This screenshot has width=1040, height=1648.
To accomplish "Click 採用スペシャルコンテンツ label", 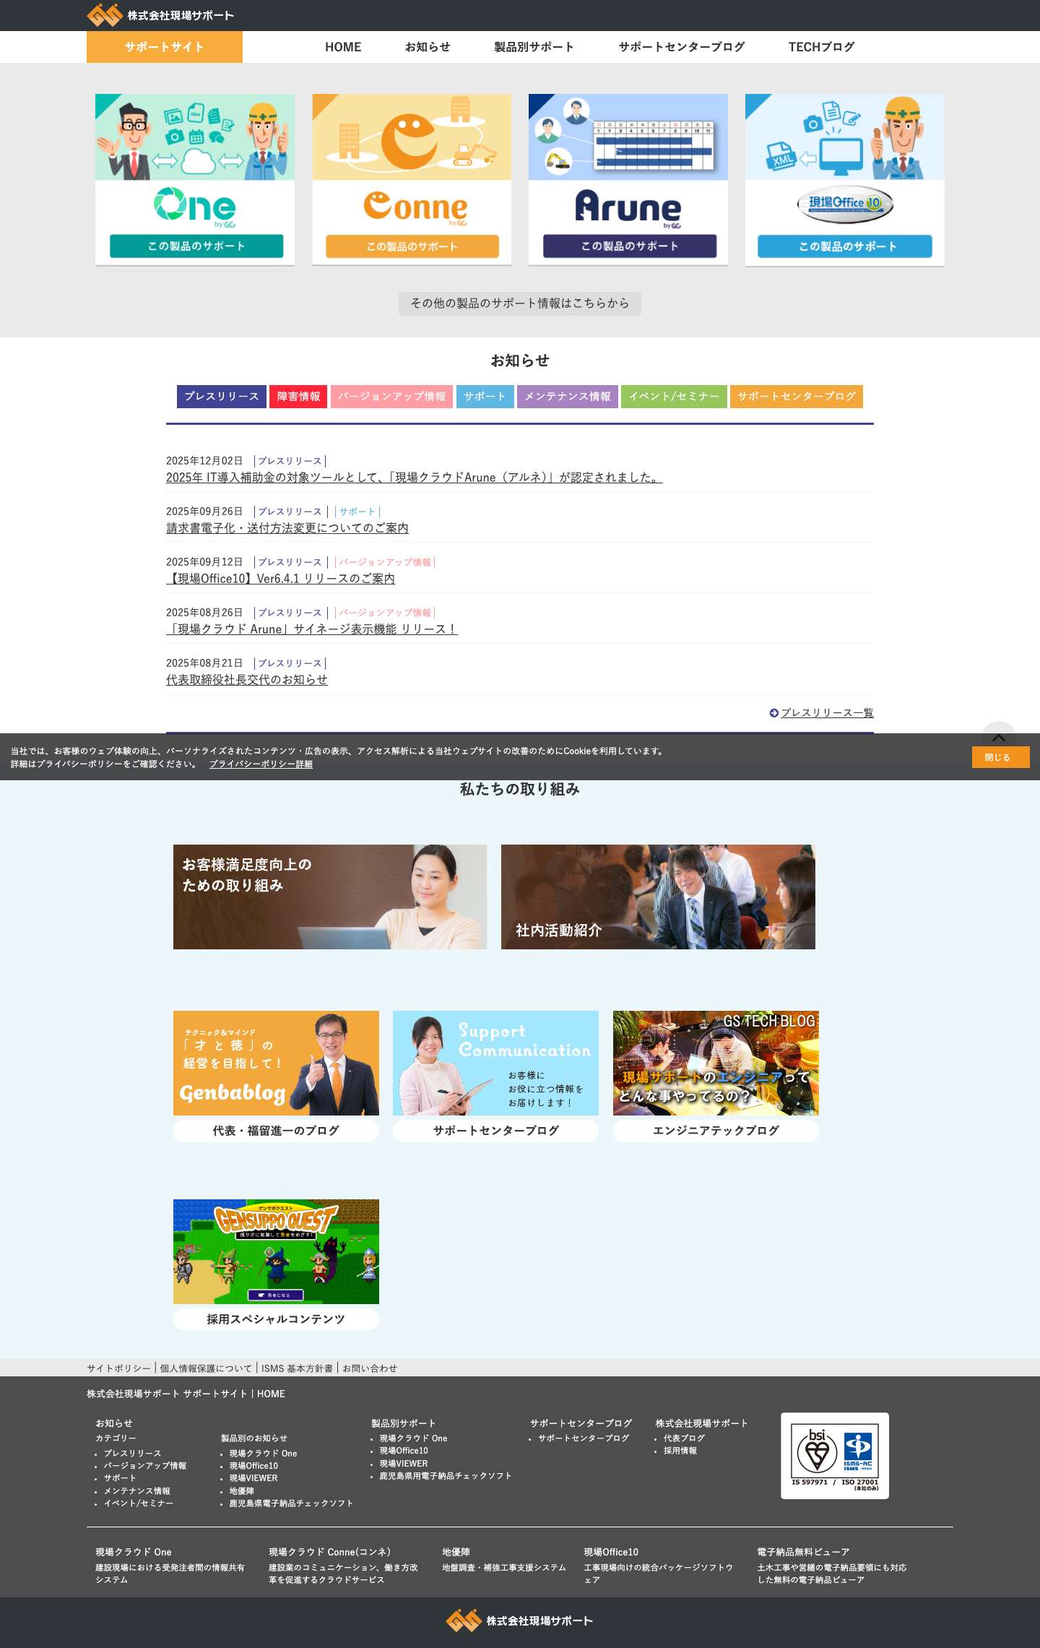I will coord(276,1319).
